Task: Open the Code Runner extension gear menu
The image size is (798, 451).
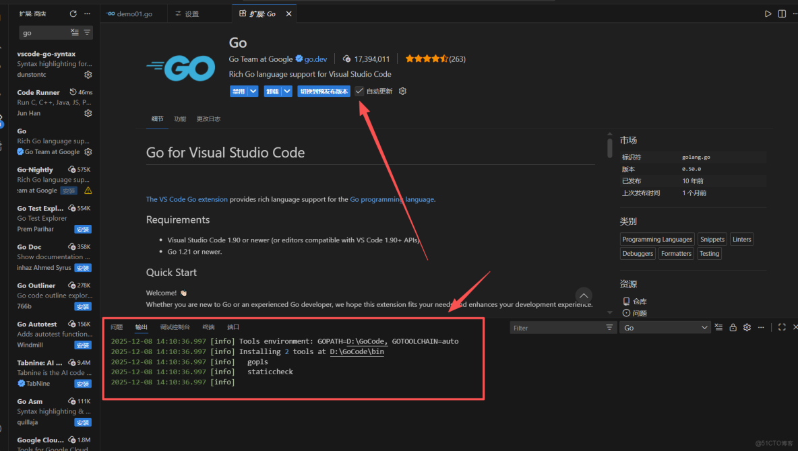Action: [x=88, y=113]
